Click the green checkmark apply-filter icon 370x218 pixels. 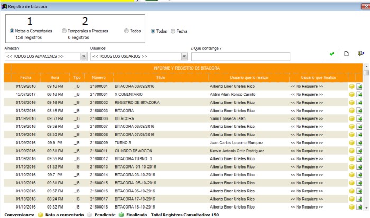click(331, 54)
